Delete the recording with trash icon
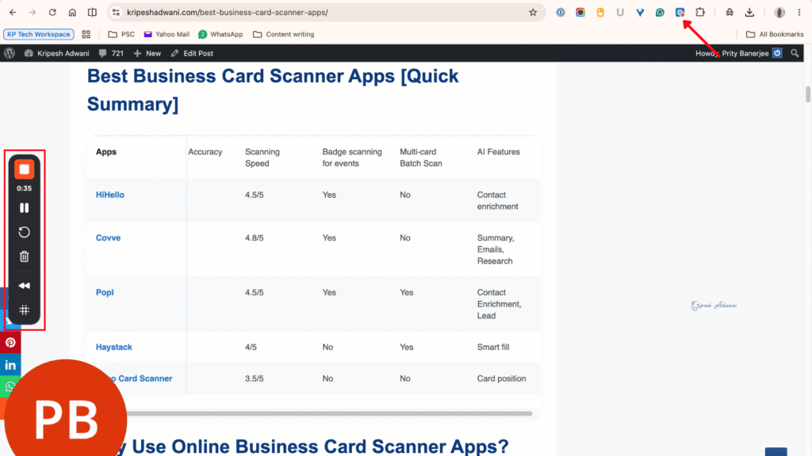This screenshot has height=456, width=812. coord(24,256)
